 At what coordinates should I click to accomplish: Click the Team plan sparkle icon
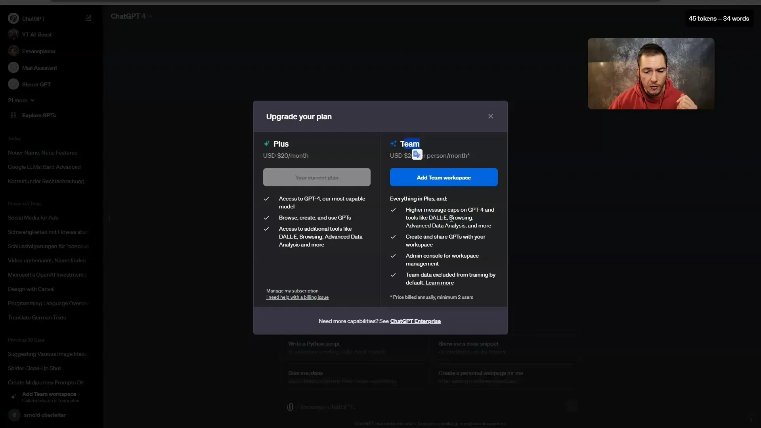coord(393,143)
